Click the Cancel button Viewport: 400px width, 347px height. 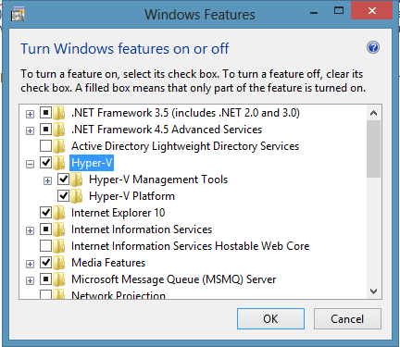(347, 318)
